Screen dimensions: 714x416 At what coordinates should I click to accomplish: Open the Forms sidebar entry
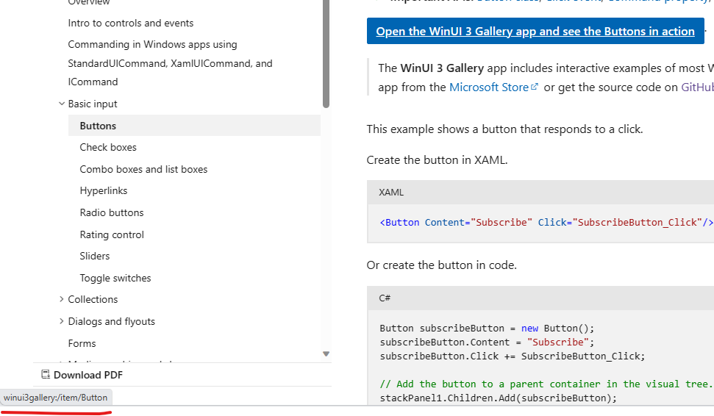coord(82,343)
